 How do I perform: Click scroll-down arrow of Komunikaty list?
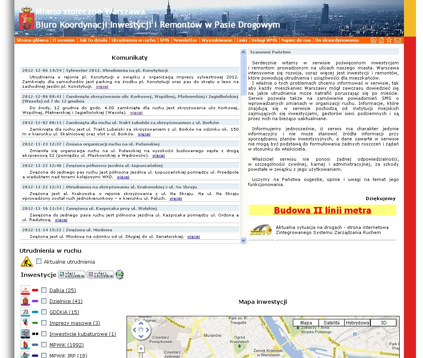click(x=243, y=240)
